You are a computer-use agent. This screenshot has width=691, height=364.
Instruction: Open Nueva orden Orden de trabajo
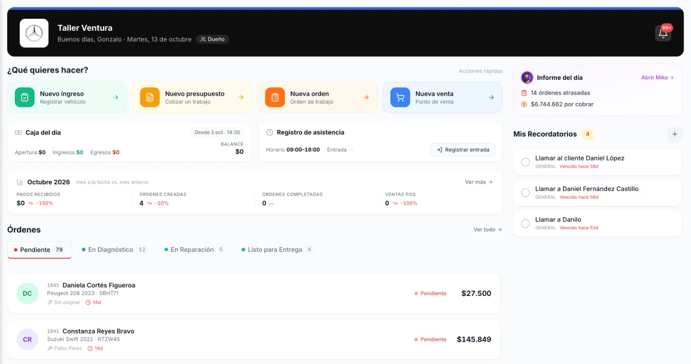(x=317, y=97)
